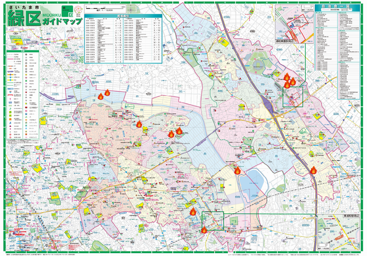Select the compass grid symbol beside the scale bar
The width and height of the screenshot is (367, 256).
(x=132, y=10)
